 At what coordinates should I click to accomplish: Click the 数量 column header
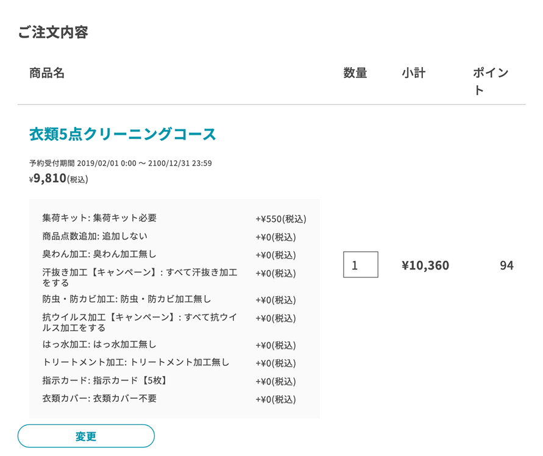click(355, 74)
